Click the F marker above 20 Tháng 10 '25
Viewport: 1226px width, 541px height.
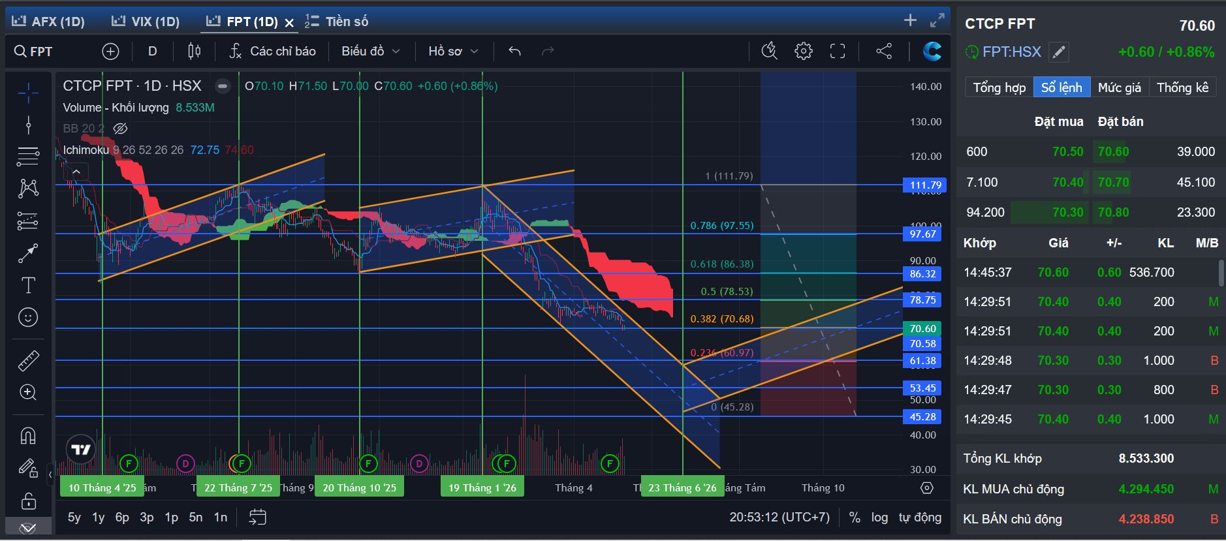tap(368, 464)
